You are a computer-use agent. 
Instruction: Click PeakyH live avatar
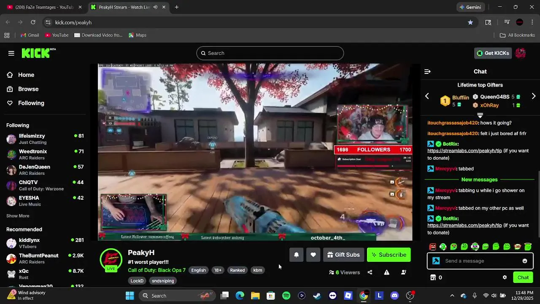pyautogui.click(x=111, y=259)
